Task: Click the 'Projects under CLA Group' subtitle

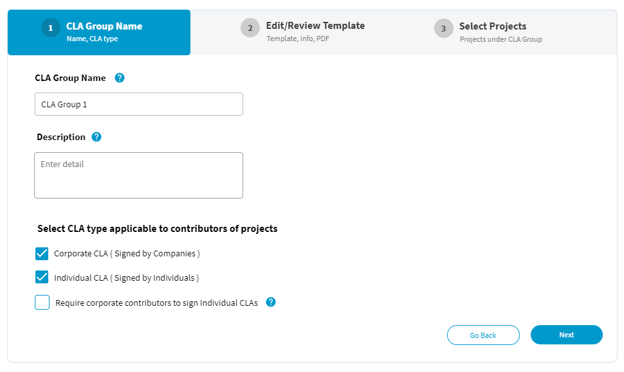Action: [x=500, y=39]
